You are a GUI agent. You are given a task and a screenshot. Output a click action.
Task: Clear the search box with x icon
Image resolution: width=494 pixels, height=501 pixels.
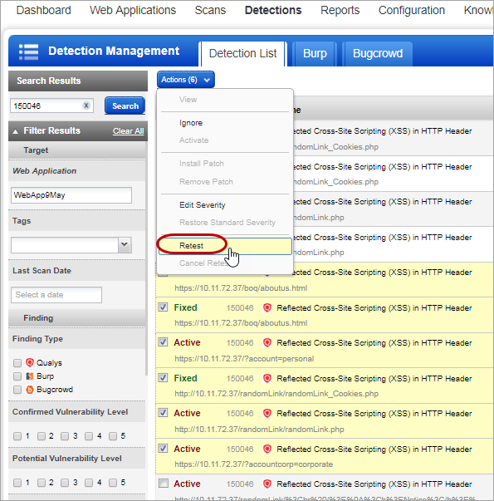coord(86,106)
